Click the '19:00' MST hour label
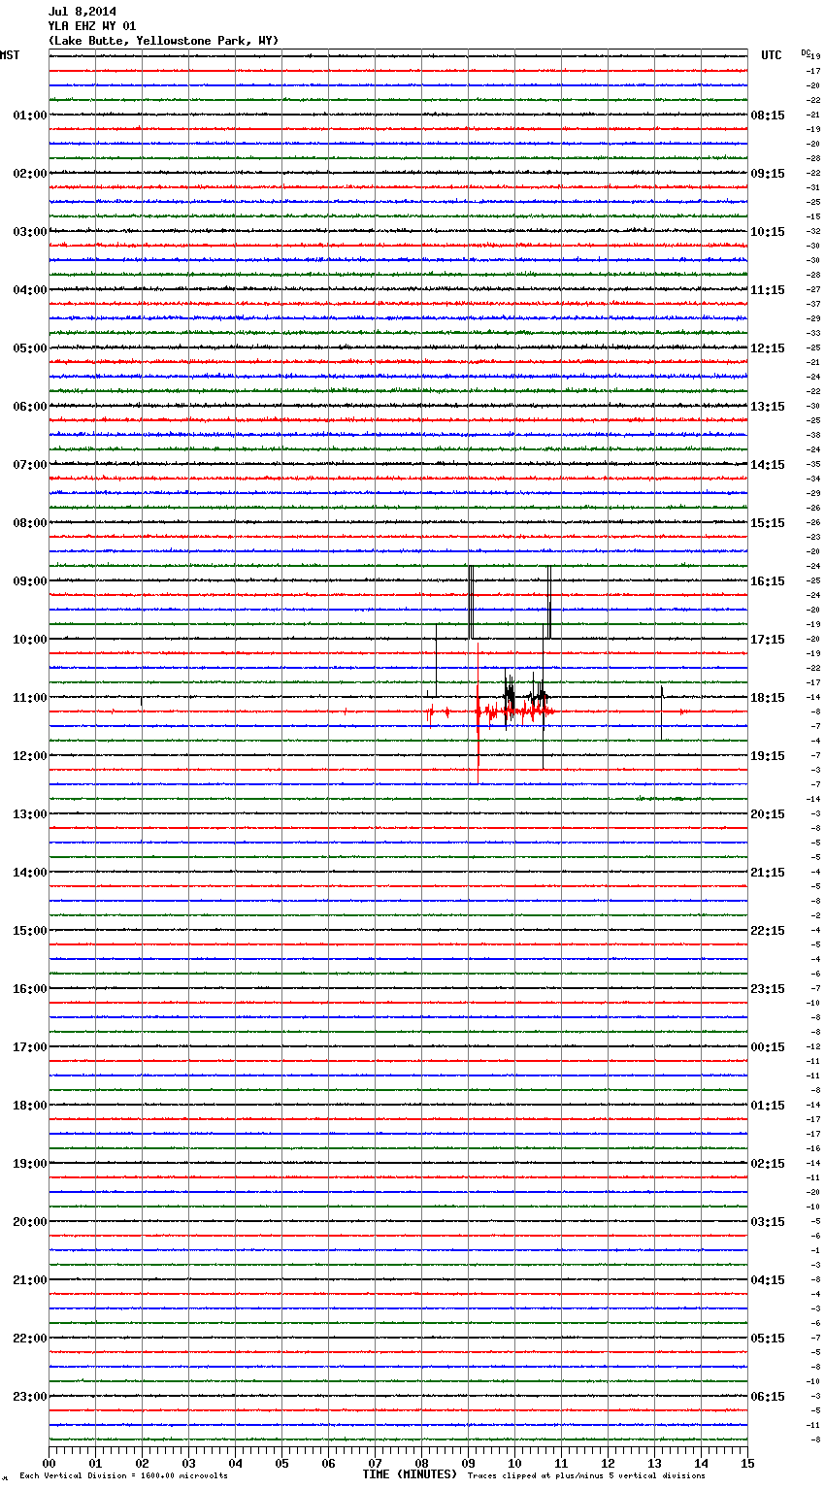 click(x=30, y=1164)
